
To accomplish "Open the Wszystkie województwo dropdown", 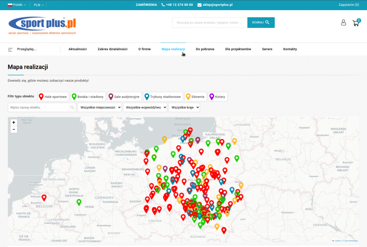I will (145, 107).
